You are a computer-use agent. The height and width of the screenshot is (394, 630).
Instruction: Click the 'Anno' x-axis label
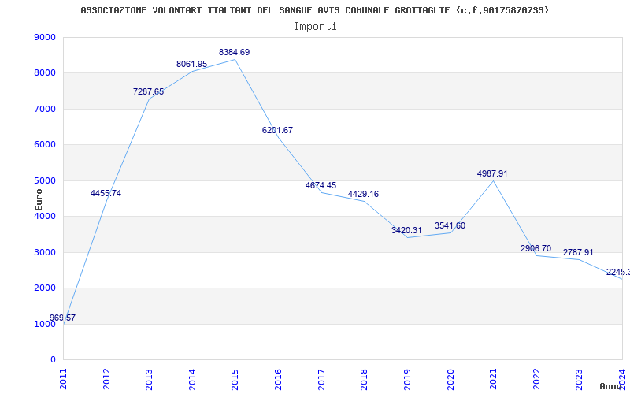click(x=611, y=386)
